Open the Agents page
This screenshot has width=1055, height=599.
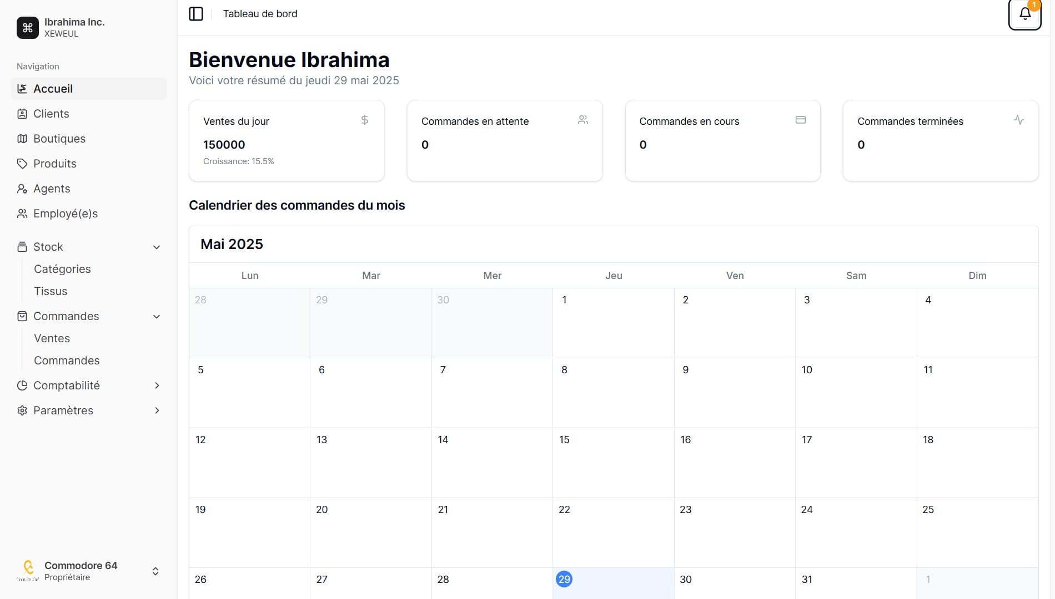89,189
